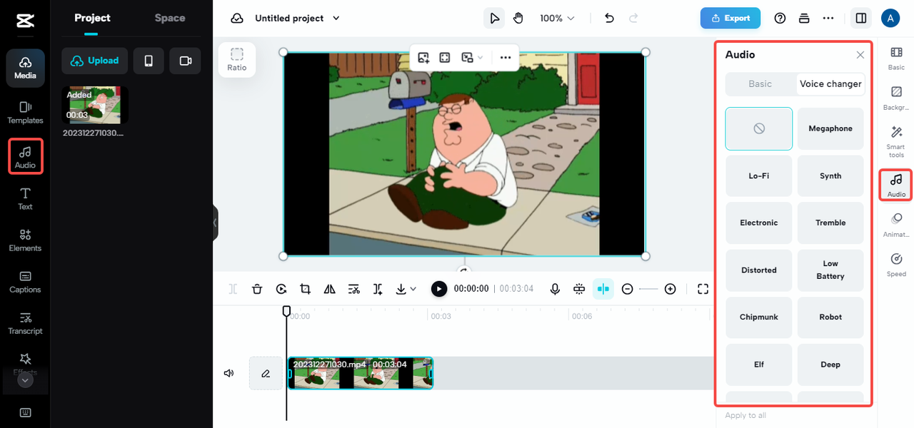Click the transcript-based editing scissors icon

(353, 289)
